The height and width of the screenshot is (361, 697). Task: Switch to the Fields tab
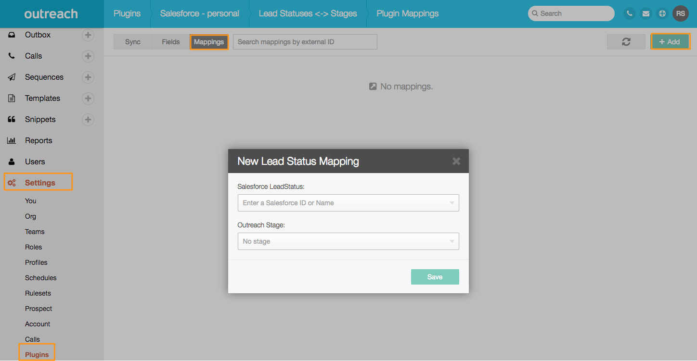tap(171, 42)
